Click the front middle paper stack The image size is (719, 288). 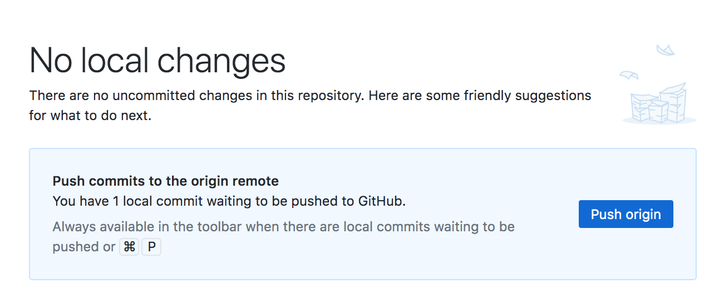658,111
